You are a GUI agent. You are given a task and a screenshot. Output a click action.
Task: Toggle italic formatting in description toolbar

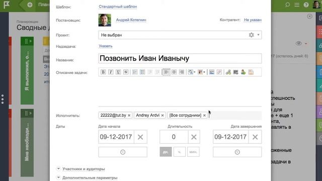pyautogui.click(x=111, y=72)
